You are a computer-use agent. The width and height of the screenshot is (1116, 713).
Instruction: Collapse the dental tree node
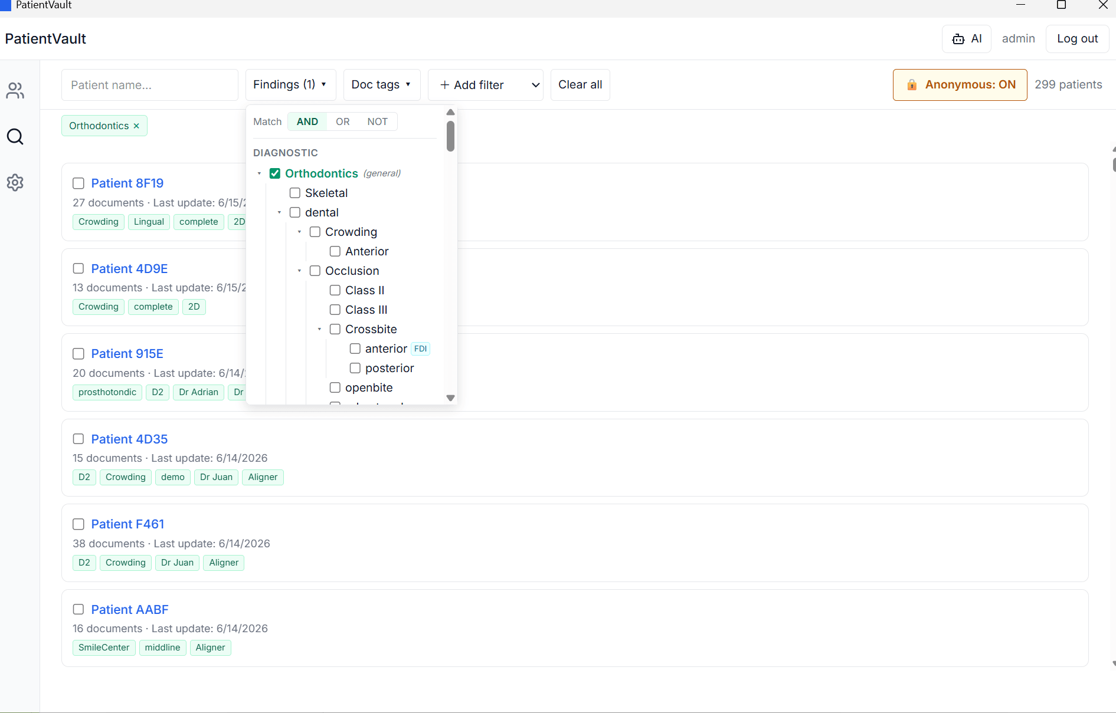click(279, 212)
